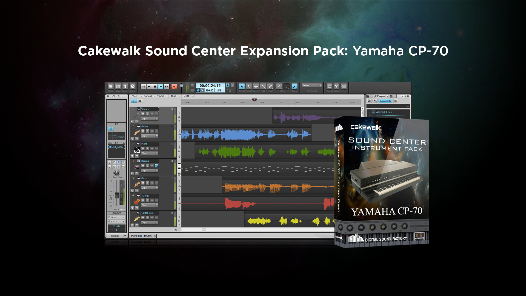Click the Cakewalk TTS-1 instrument entry
Screen dimensions: 526x296
click(384, 112)
